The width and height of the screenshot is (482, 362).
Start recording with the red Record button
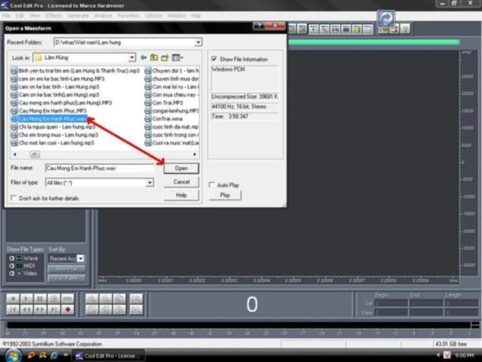point(67,309)
